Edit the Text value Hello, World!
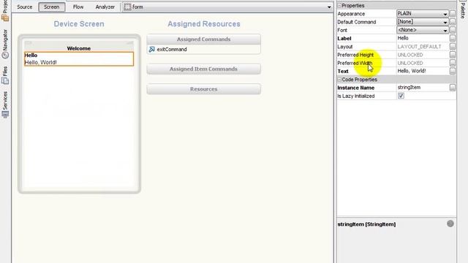468x263 pixels. (x=423, y=71)
